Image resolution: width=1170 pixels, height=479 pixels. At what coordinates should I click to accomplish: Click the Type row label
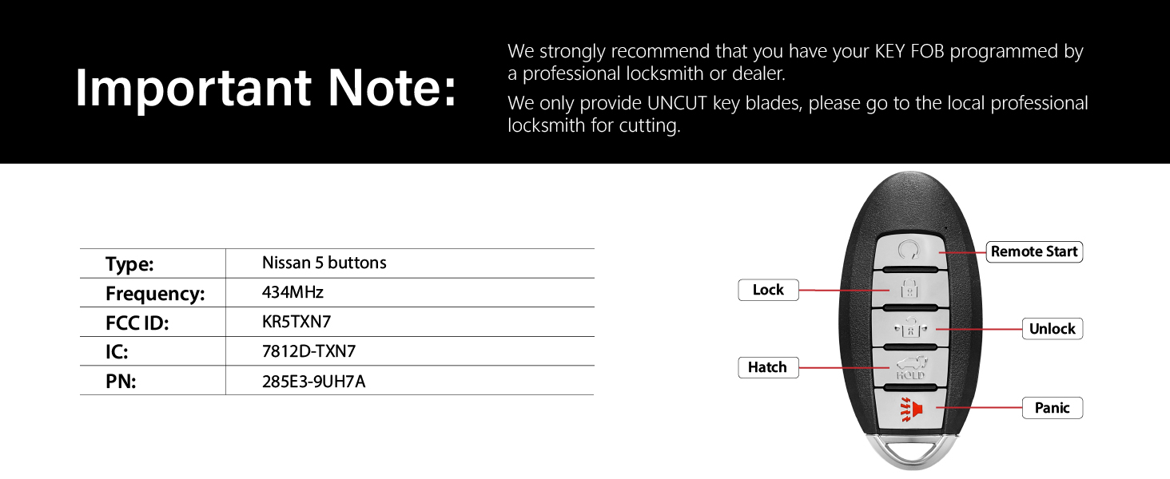tap(129, 264)
